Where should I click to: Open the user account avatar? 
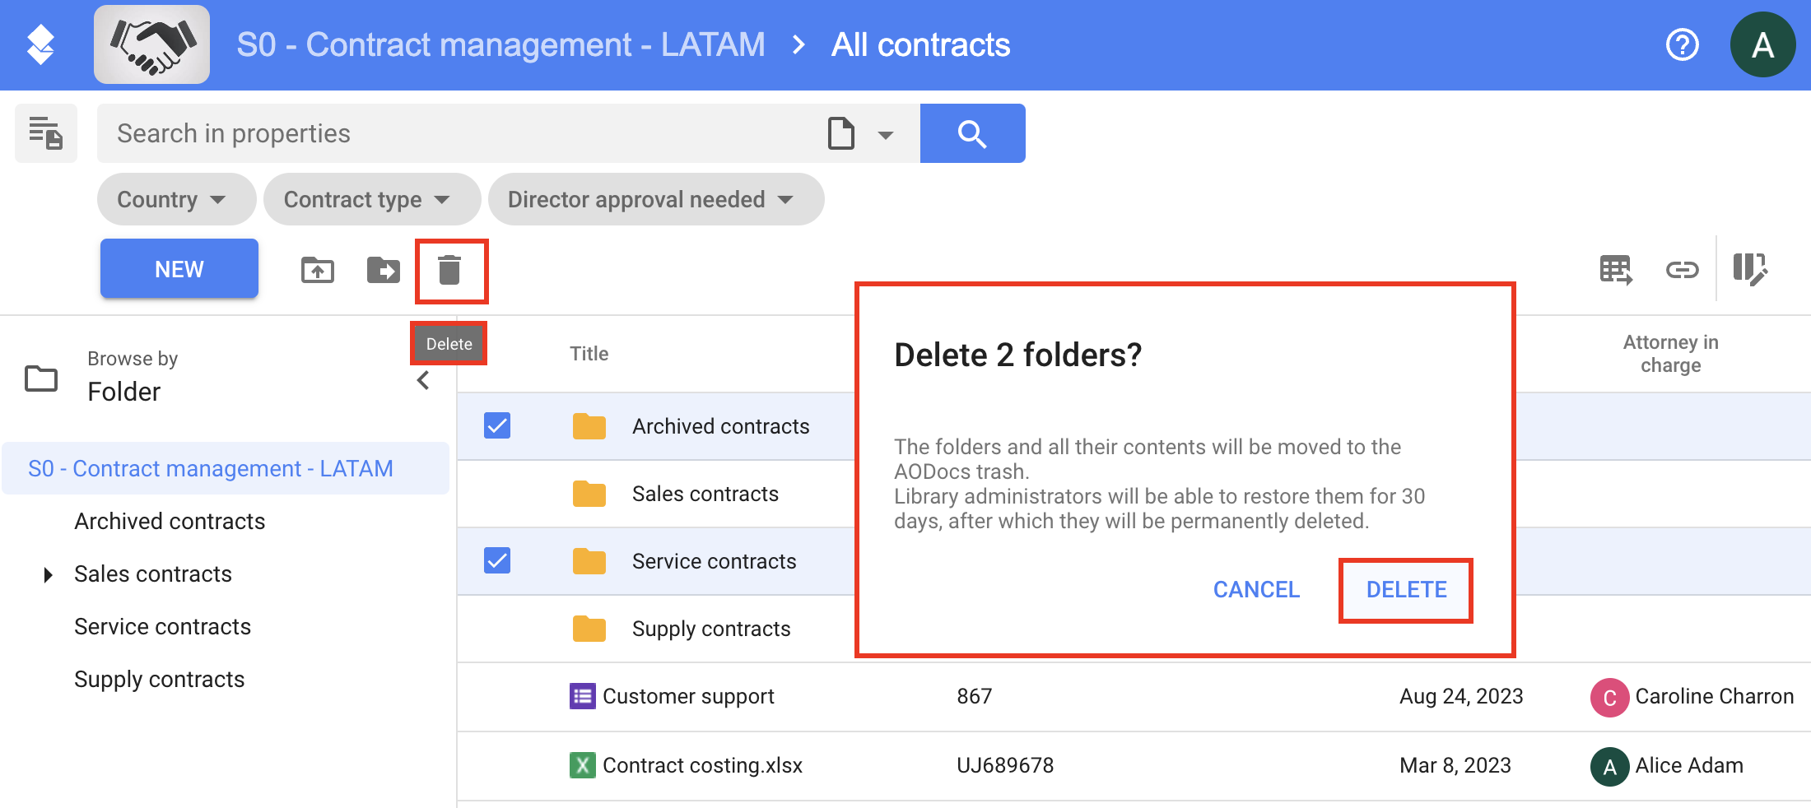1762,44
